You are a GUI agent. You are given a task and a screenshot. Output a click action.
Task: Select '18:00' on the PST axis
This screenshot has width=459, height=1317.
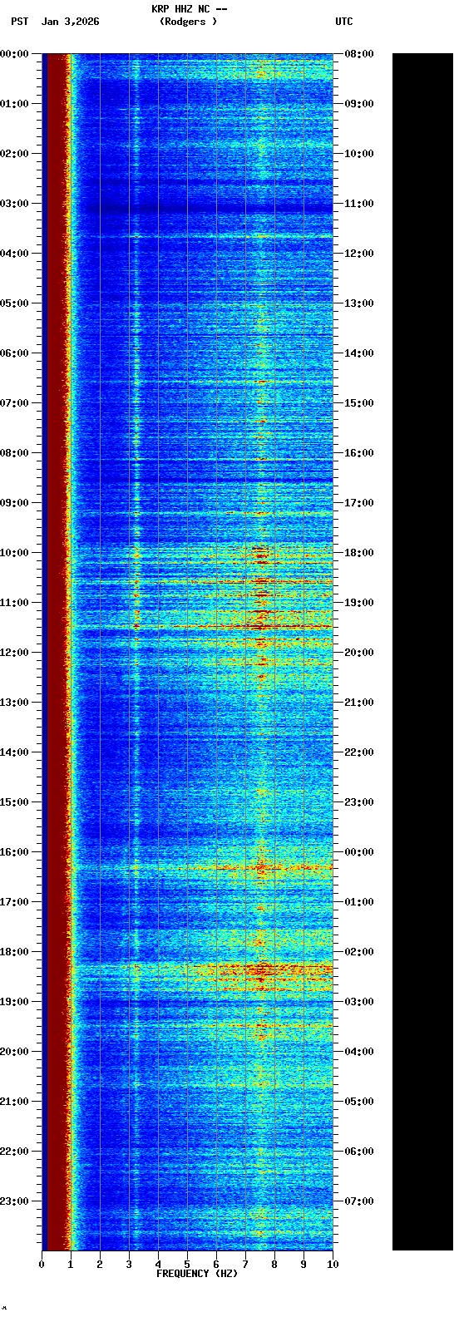coord(15,952)
